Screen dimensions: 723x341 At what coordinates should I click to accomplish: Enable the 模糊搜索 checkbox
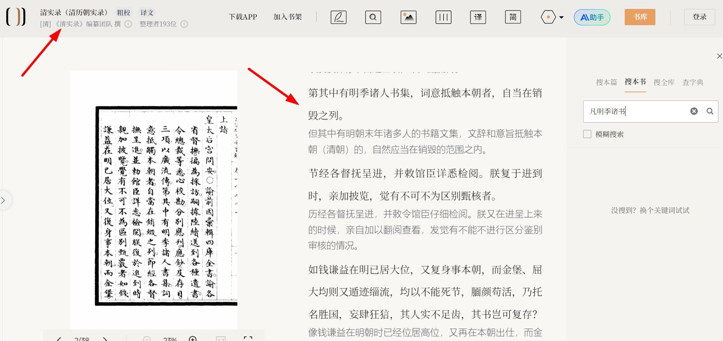click(587, 134)
